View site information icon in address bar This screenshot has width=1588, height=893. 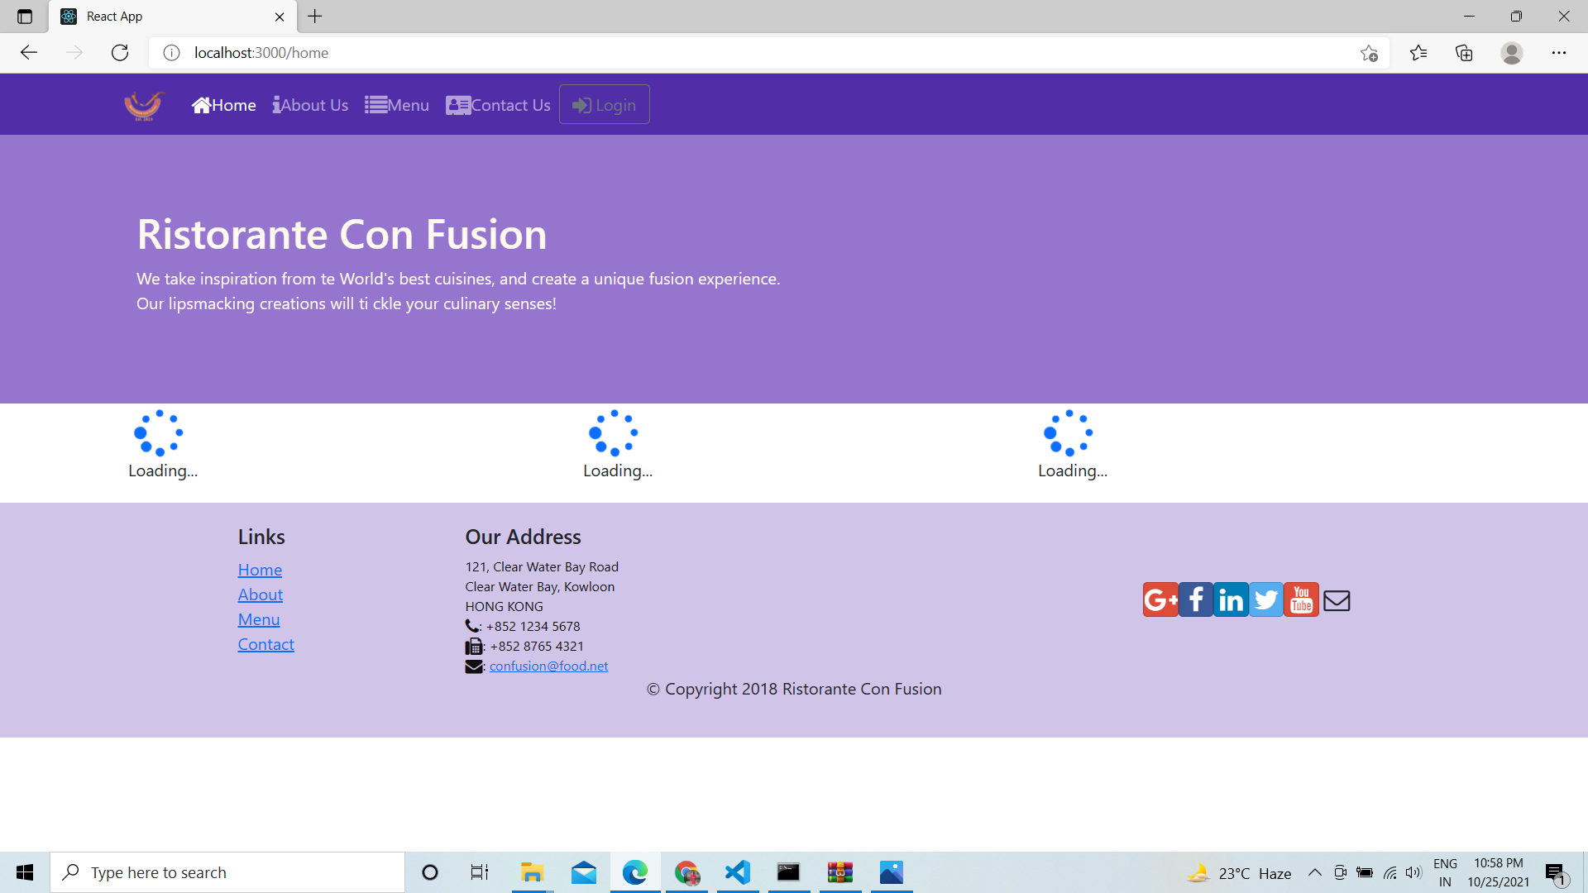pyautogui.click(x=171, y=53)
